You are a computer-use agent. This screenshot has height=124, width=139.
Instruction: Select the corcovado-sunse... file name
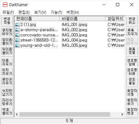point(40,35)
